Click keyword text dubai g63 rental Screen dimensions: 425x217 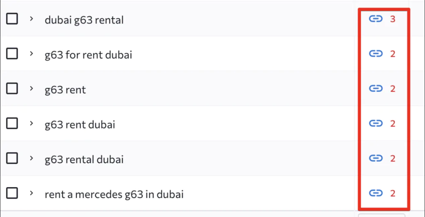(x=84, y=20)
